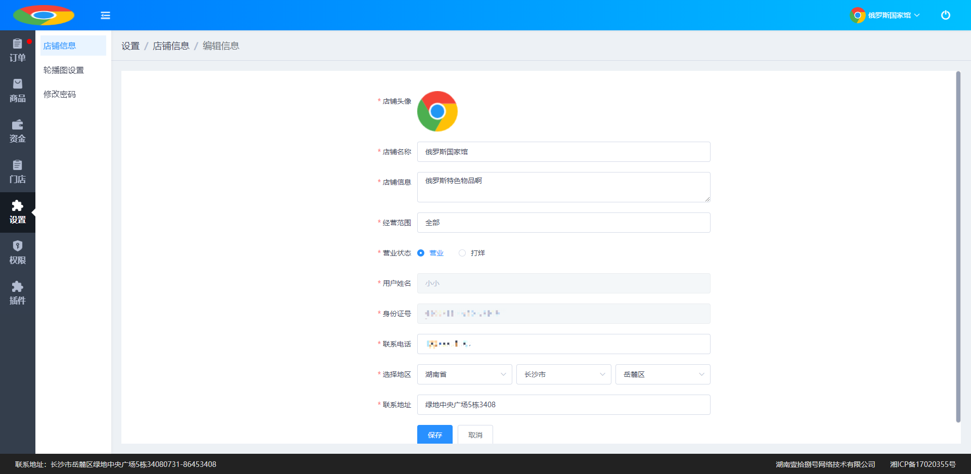Open the 岳麓区 district dropdown

click(663, 374)
